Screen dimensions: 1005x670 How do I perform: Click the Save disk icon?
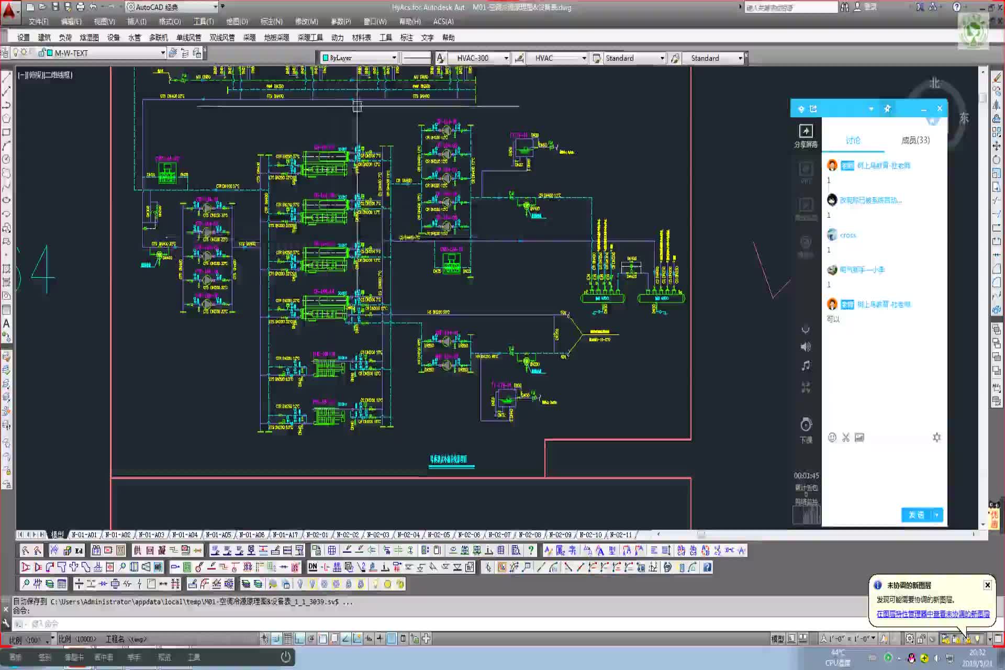pyautogui.click(x=55, y=7)
